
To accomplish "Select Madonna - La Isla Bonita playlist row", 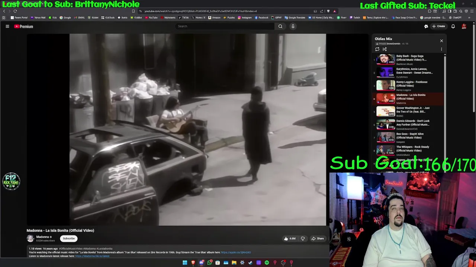I will (408, 99).
